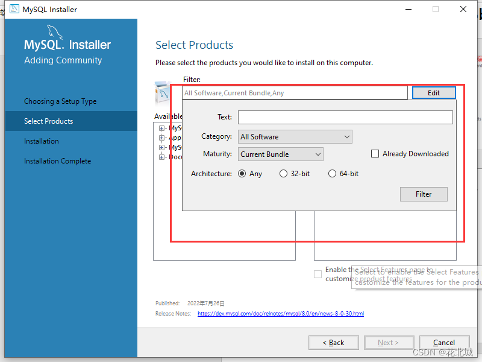Click the Next button
The width and height of the screenshot is (482, 362).
(x=389, y=343)
